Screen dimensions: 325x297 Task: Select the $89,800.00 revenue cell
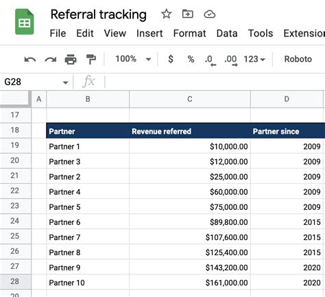190,222
